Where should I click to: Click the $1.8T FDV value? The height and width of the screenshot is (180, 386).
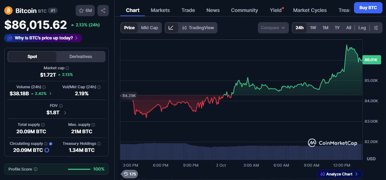click(x=53, y=112)
